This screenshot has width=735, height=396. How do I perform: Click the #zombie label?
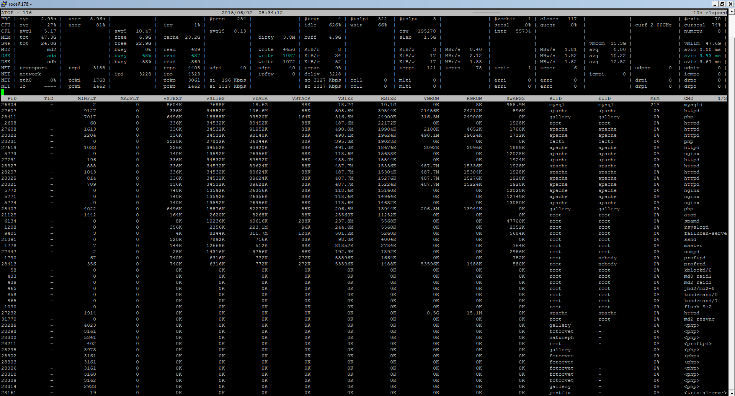point(505,19)
